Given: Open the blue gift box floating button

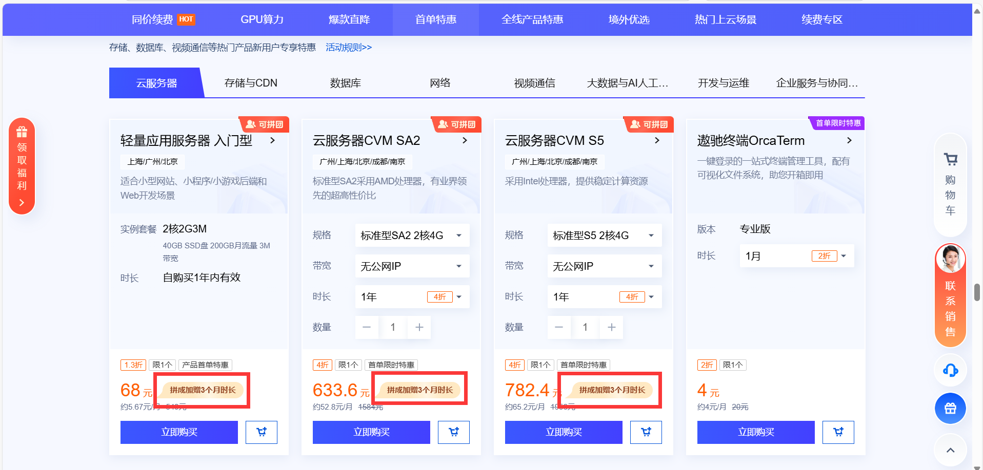Looking at the screenshot, I should click(x=950, y=408).
